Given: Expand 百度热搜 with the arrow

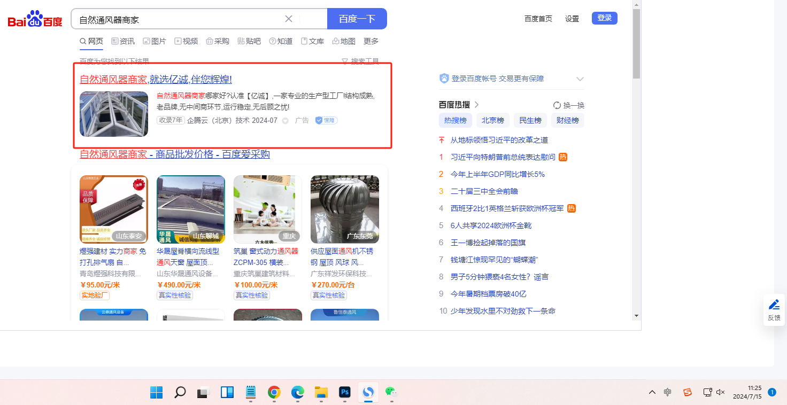Looking at the screenshot, I should pyautogui.click(x=477, y=105).
